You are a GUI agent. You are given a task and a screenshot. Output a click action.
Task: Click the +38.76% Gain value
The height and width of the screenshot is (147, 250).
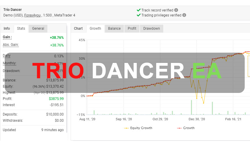click(57, 38)
